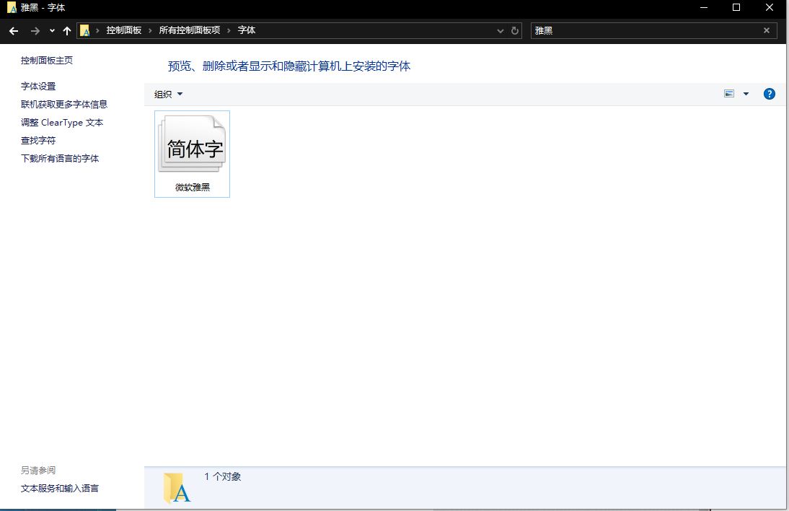Open 控制面板主页 link
Image resolution: width=789 pixels, height=511 pixels.
[x=47, y=61]
